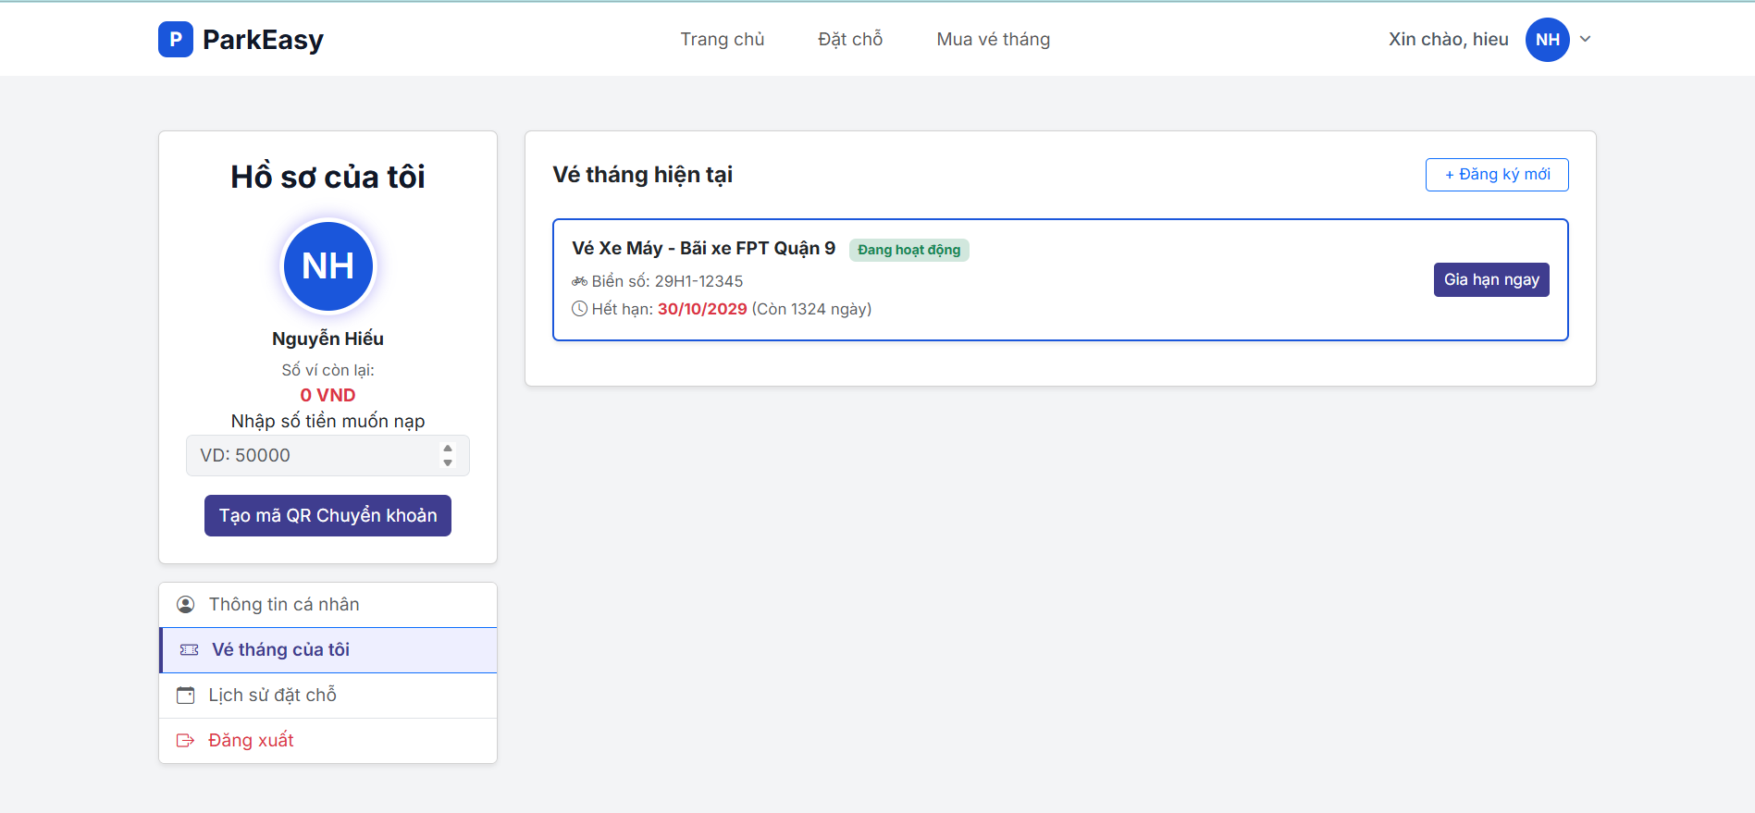
Task: Click the clock icon next to Hết hạn
Action: [579, 309]
